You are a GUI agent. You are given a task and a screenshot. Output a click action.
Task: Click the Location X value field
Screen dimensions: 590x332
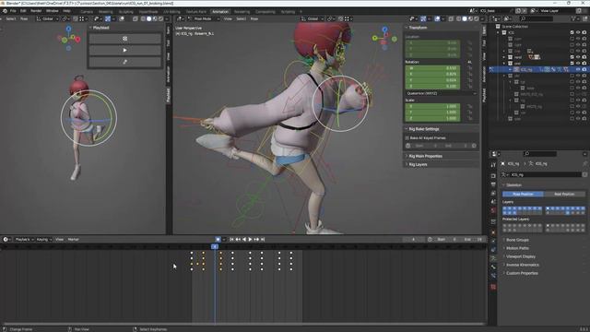pos(432,43)
